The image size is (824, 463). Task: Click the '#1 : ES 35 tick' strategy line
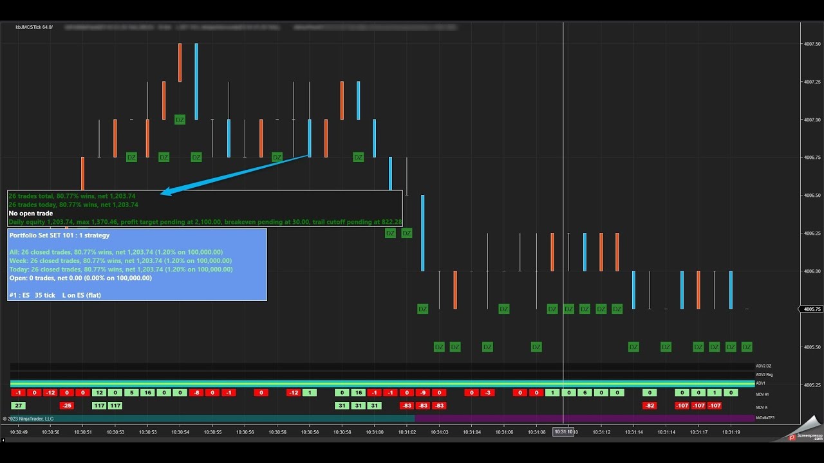tap(55, 295)
